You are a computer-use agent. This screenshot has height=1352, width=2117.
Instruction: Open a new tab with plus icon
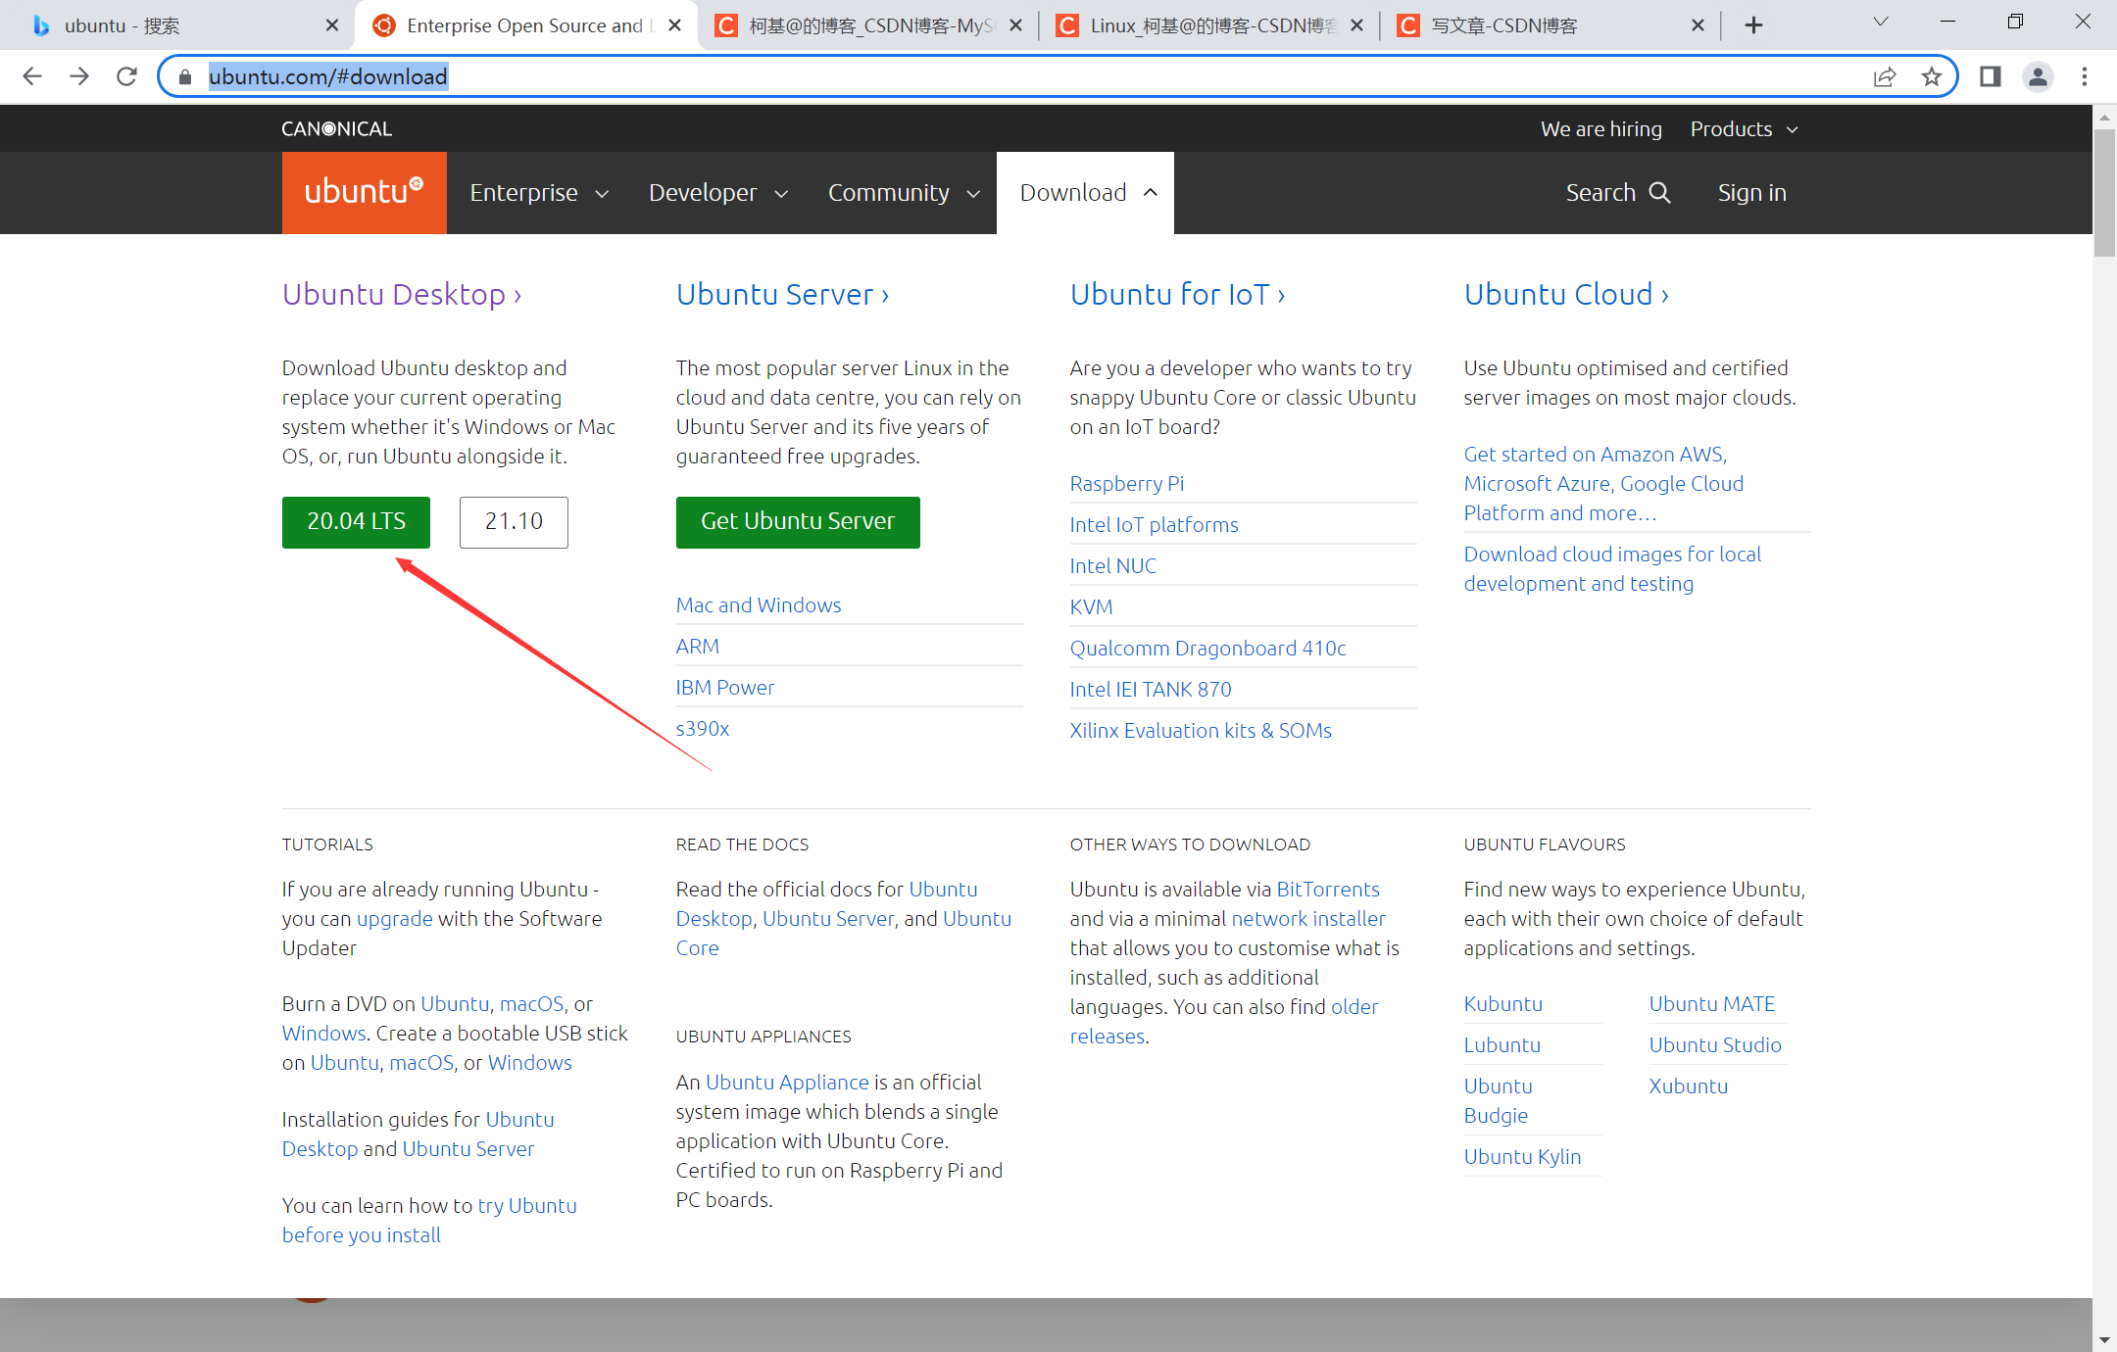[1753, 25]
